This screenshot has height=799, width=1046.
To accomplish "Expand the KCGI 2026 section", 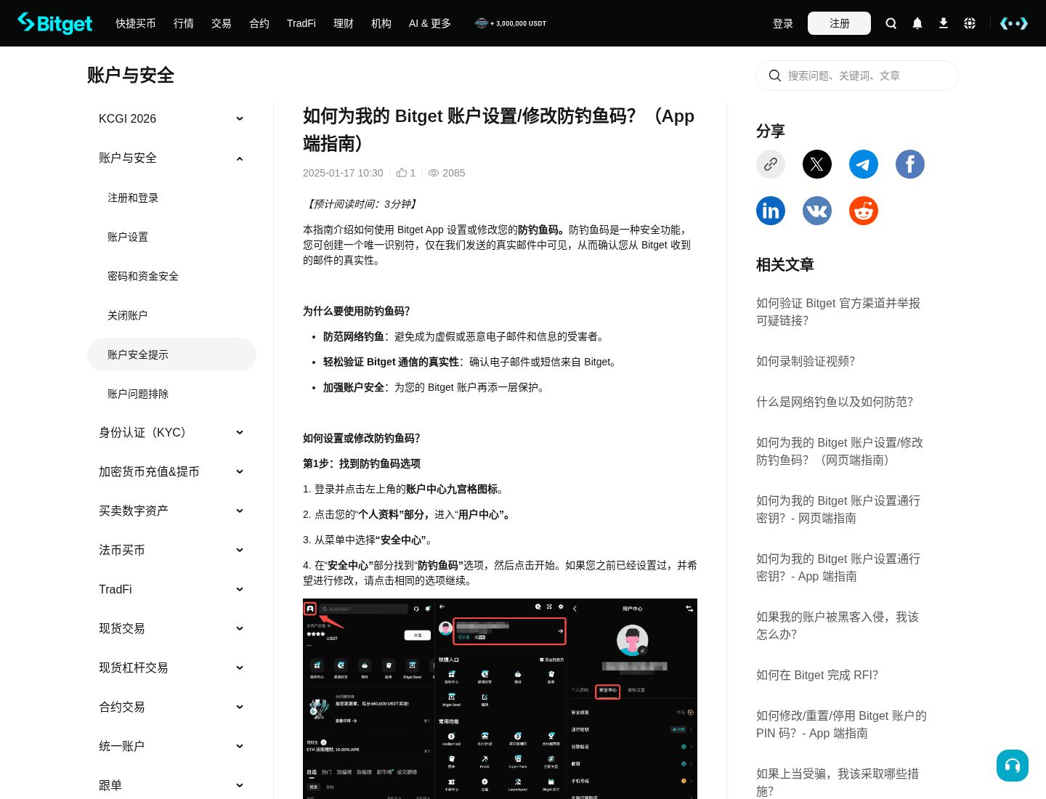I will click(x=171, y=118).
